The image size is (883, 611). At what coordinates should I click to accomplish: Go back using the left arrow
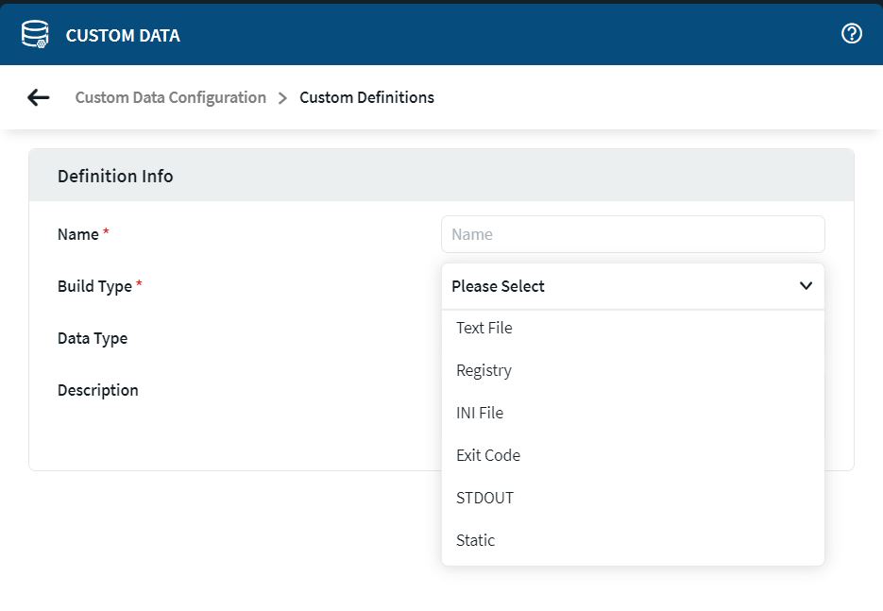[39, 97]
